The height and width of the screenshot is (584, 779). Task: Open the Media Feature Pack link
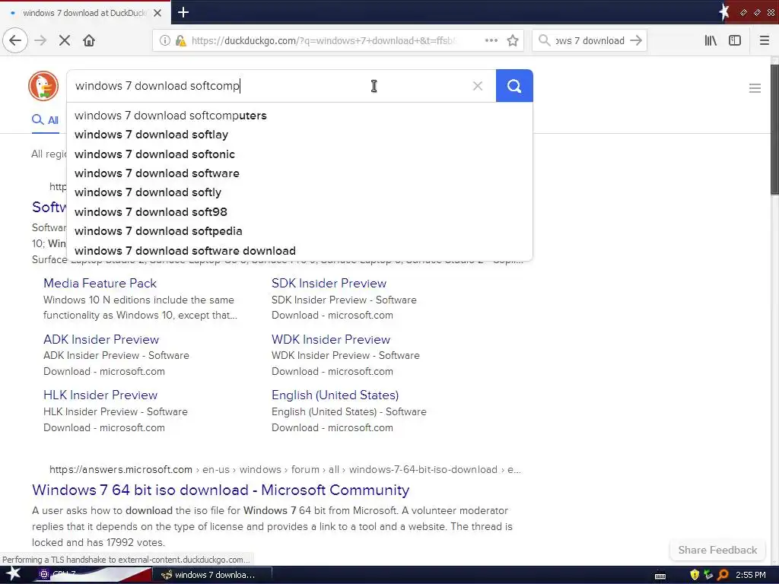[x=100, y=283]
